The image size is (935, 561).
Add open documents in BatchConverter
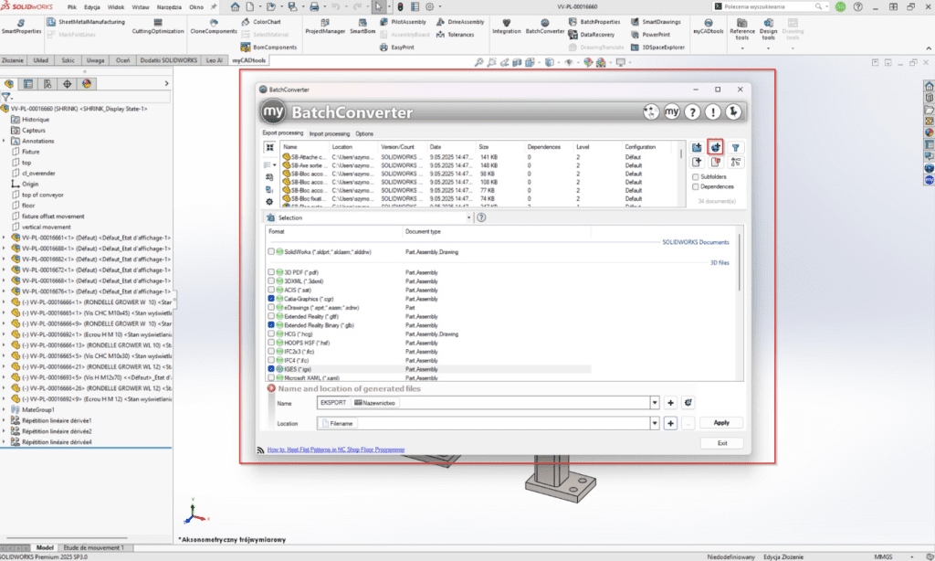pyautogui.click(x=715, y=147)
